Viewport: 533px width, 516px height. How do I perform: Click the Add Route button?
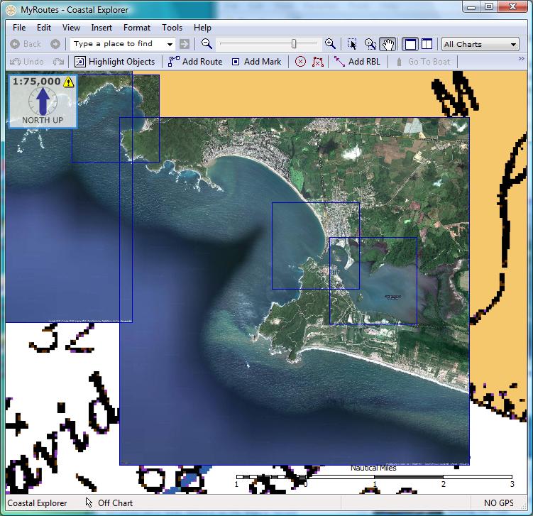pyautogui.click(x=195, y=62)
